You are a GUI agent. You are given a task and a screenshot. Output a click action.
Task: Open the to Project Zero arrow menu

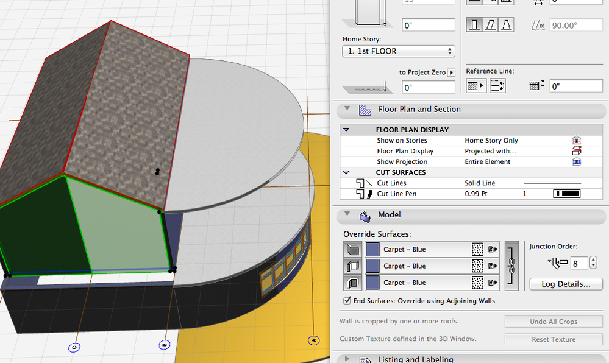click(x=451, y=72)
